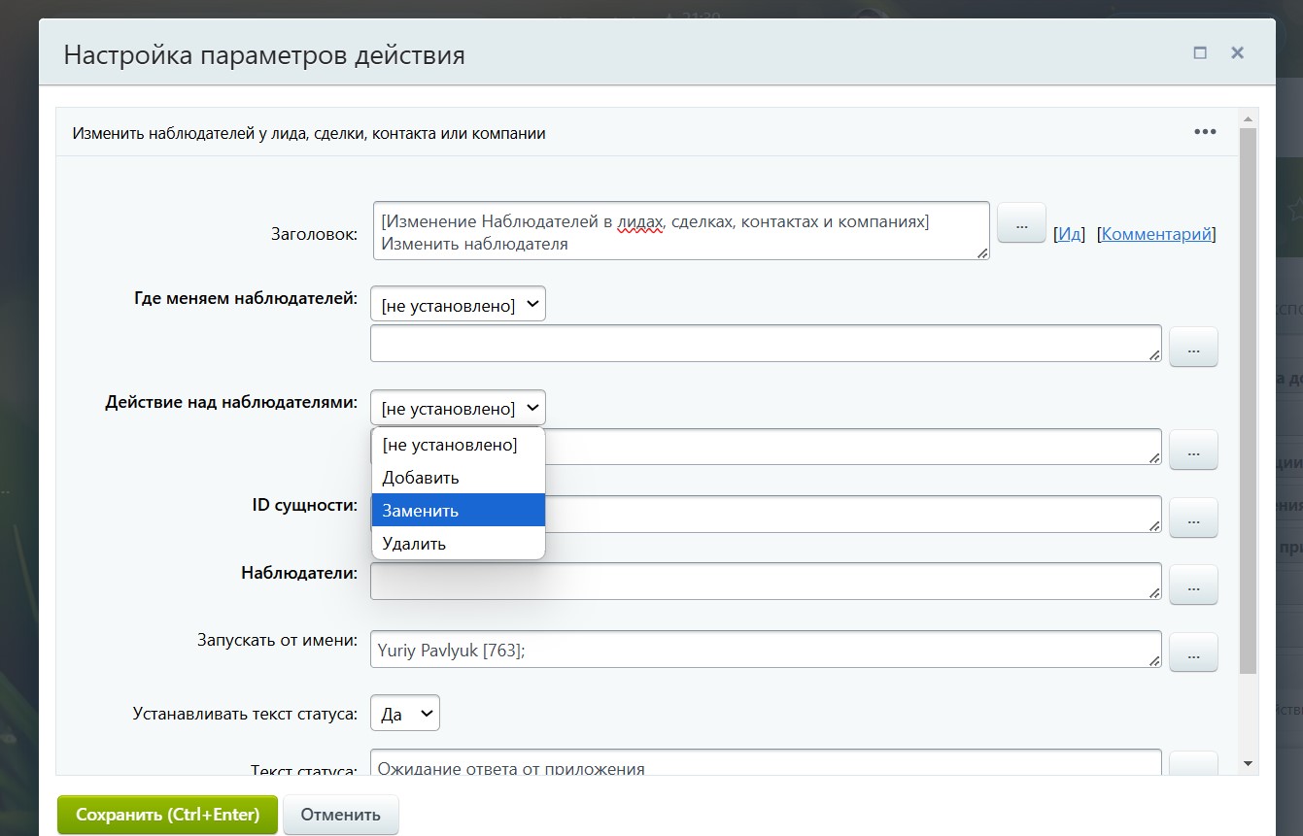Click ellipsis button beside Действие над наблюдателями field
The width and height of the screenshot is (1303, 836).
pos(1193,450)
